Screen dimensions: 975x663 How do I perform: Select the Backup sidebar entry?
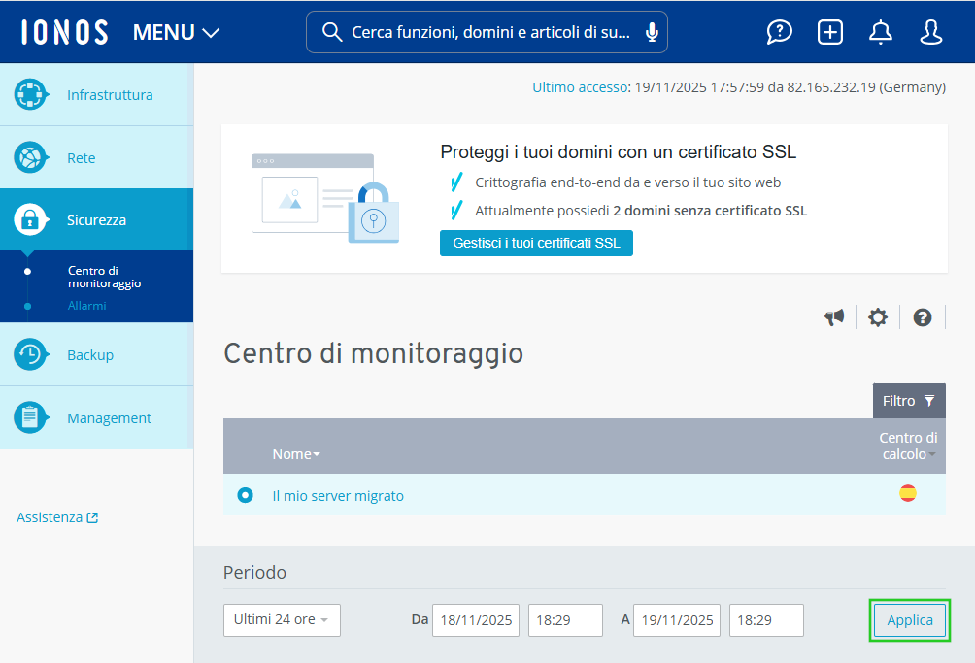click(90, 354)
